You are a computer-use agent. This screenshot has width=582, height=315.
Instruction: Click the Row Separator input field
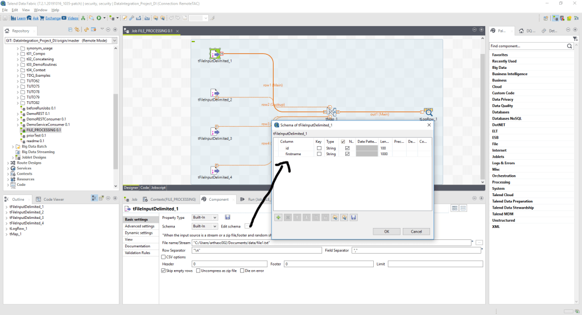(256, 250)
